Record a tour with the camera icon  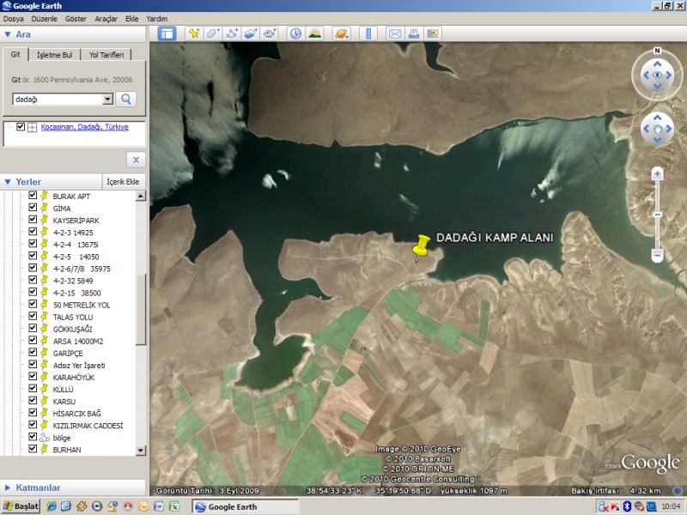(x=270, y=33)
